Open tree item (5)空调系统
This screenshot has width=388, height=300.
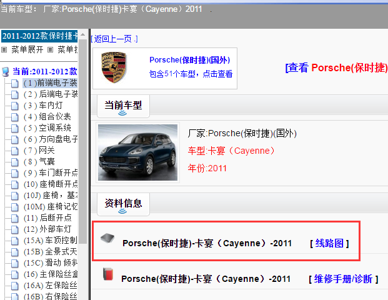coord(47,128)
